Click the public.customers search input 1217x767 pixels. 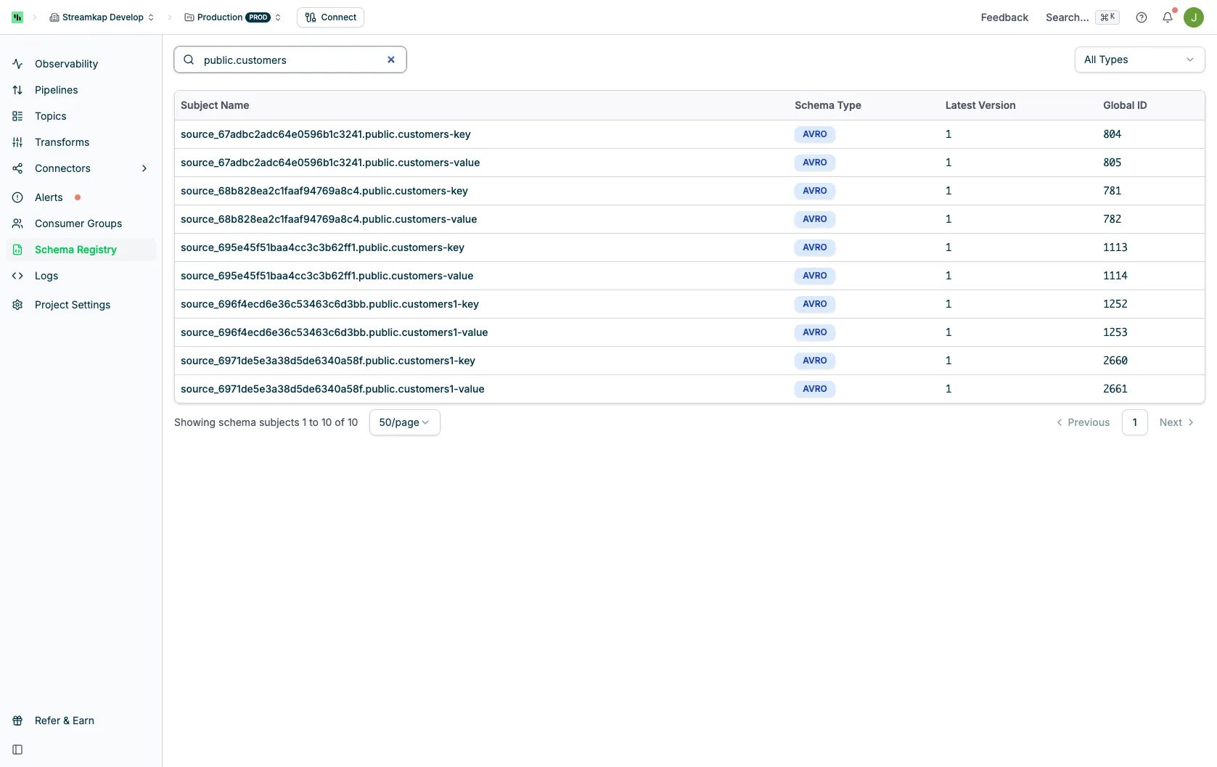point(290,60)
